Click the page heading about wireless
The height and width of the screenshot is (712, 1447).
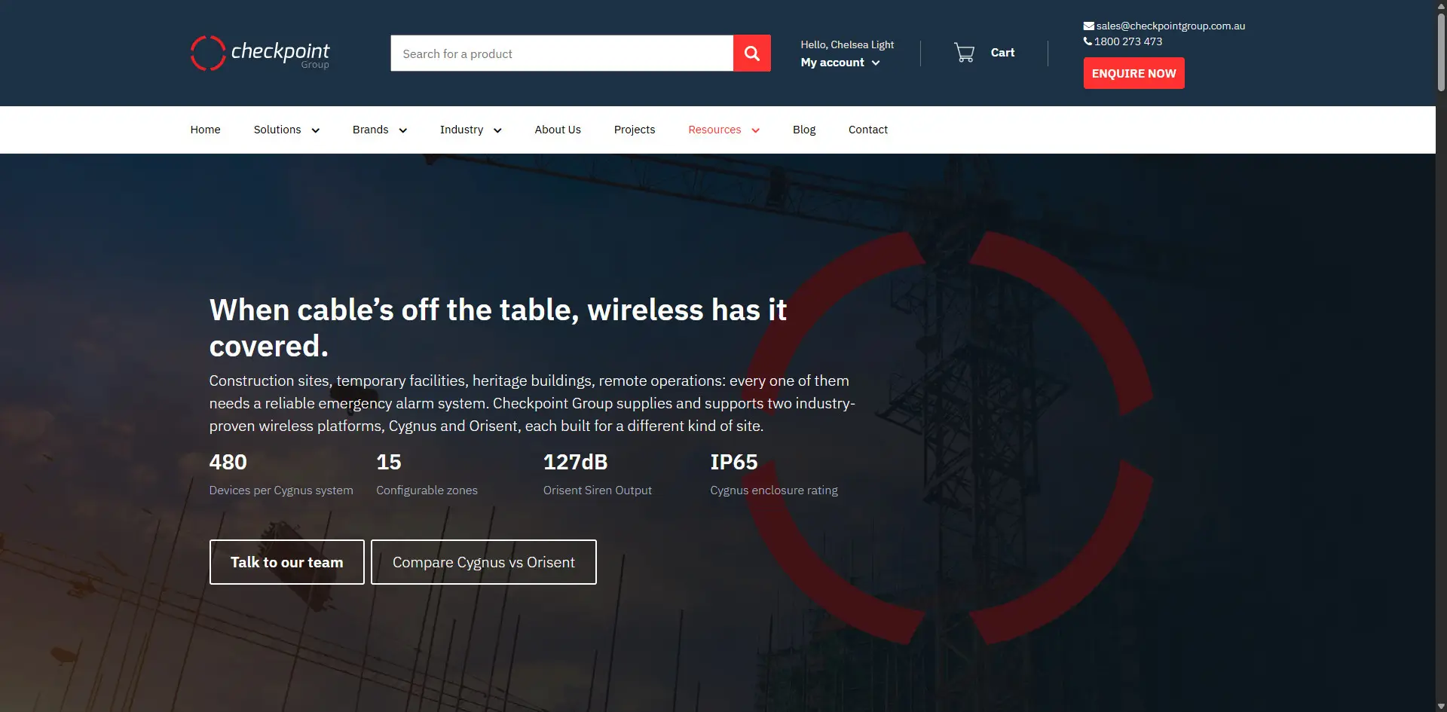pos(498,328)
